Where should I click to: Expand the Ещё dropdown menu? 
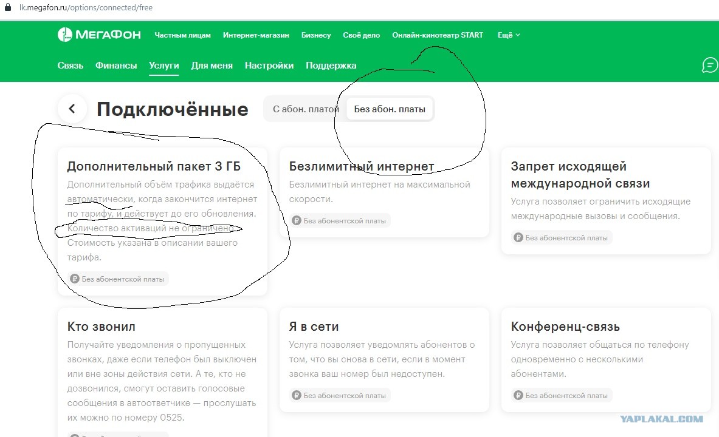click(x=509, y=35)
